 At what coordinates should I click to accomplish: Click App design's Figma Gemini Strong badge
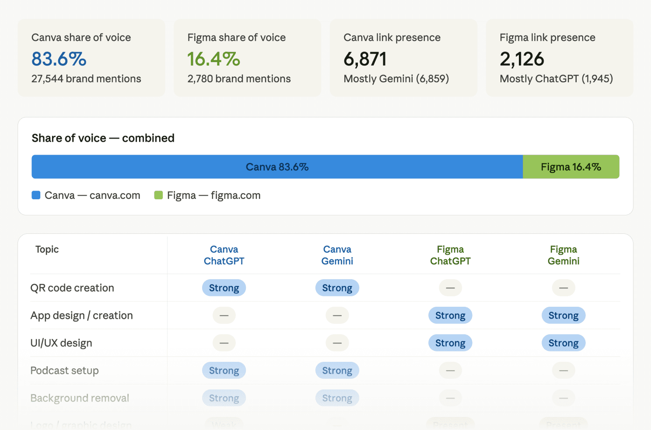563,316
